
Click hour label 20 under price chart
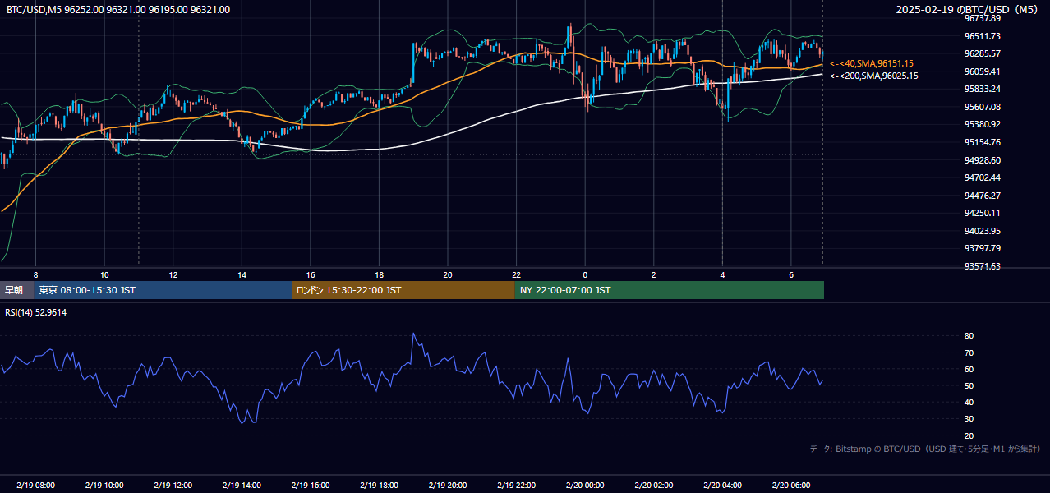click(447, 274)
